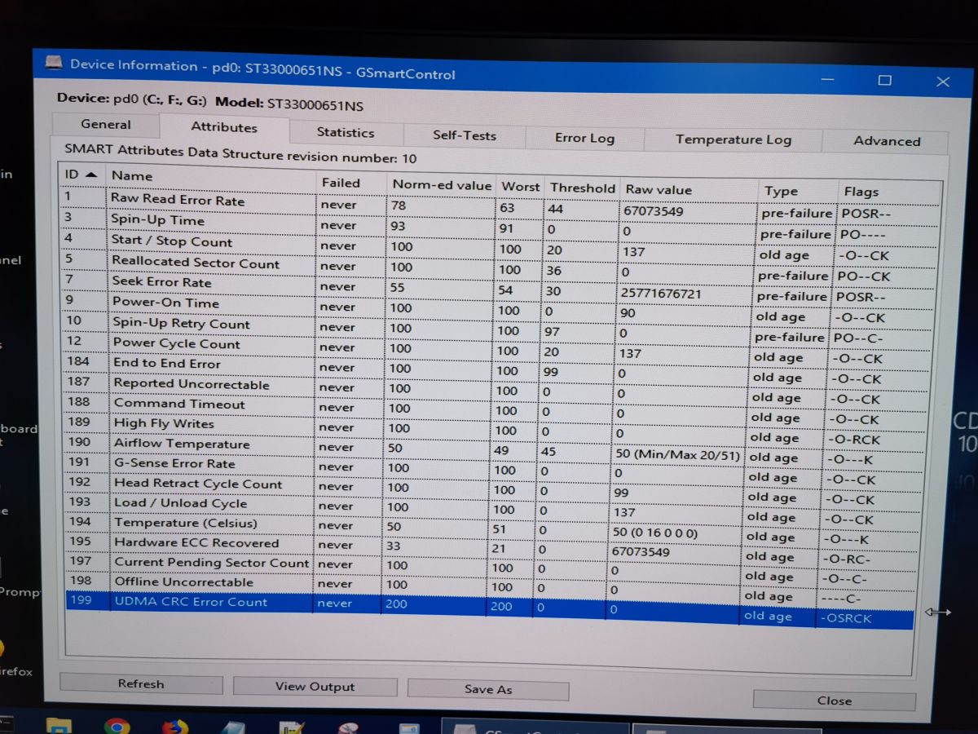Click Save As to export SMART data
This screenshot has width=978, height=734.
click(x=487, y=689)
